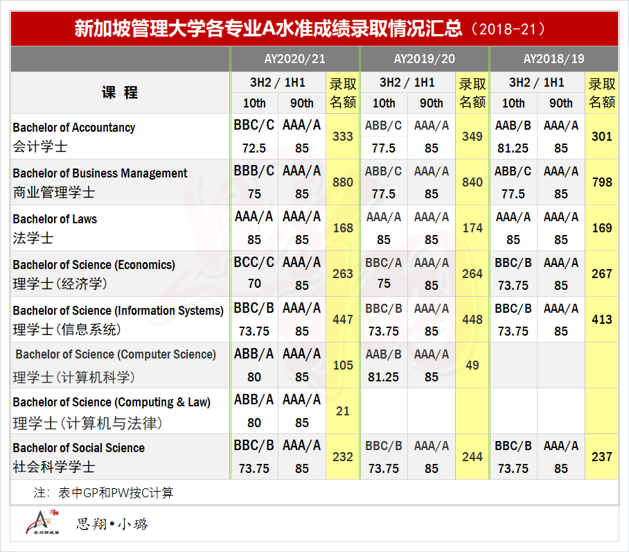Click Accountancy score 72.5
Image resolution: width=629 pixels, height=552 pixels.
(x=254, y=148)
